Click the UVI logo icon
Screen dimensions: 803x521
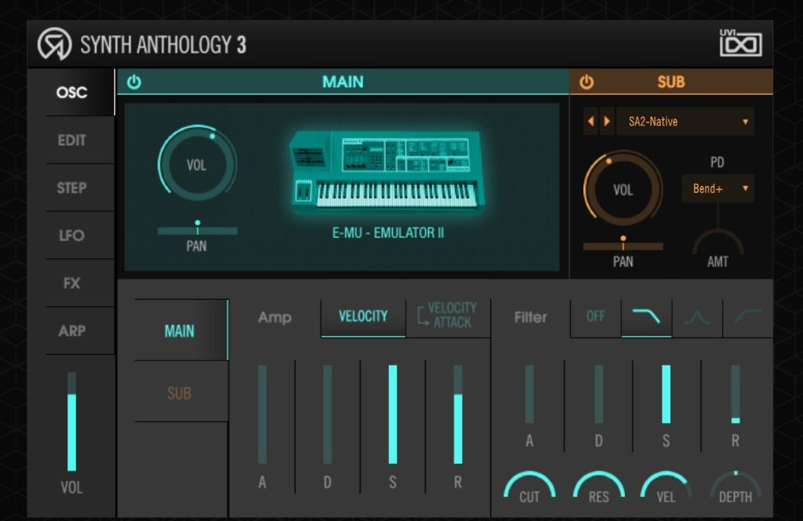point(740,44)
